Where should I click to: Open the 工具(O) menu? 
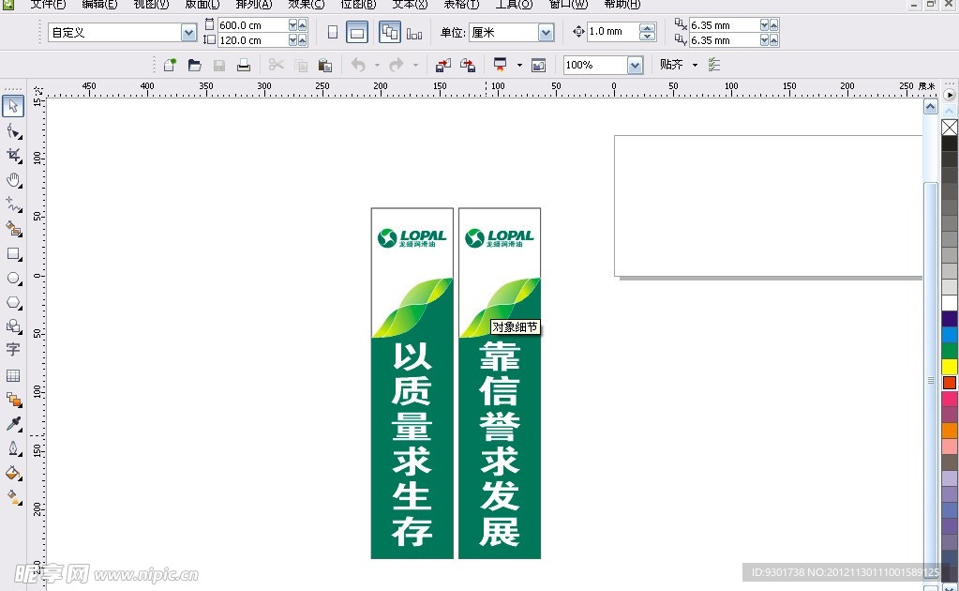point(514,5)
